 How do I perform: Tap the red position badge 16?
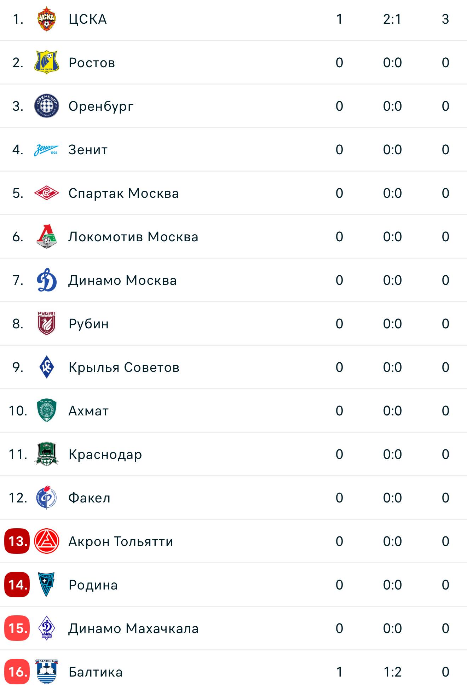(x=17, y=672)
